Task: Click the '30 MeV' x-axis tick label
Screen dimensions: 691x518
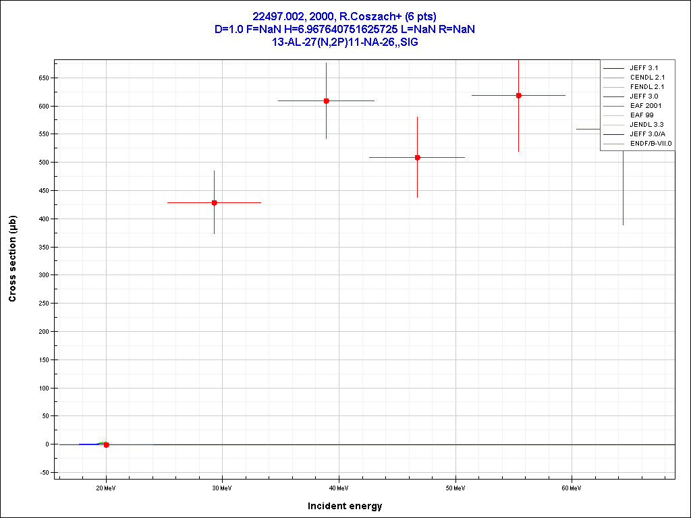Action: click(x=222, y=487)
